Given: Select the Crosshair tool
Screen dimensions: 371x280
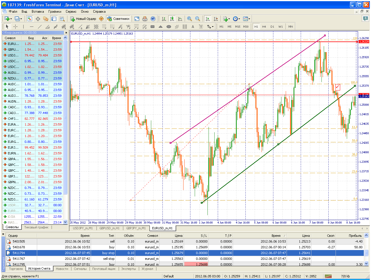Looking at the screenshot, I should click(16, 27).
